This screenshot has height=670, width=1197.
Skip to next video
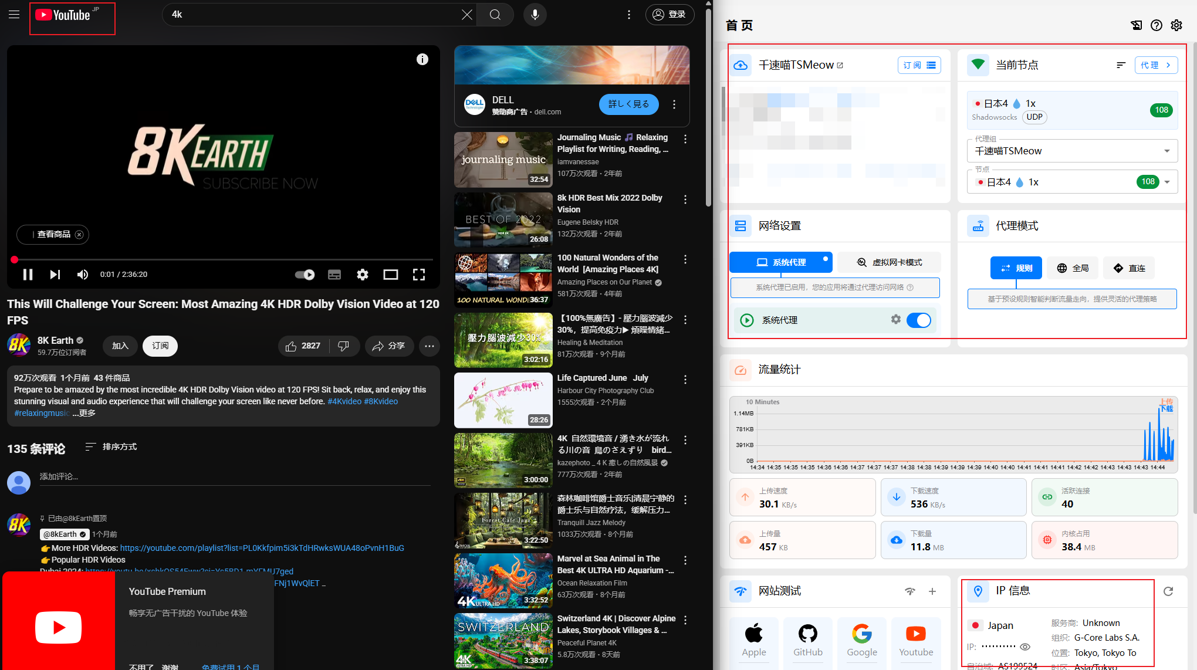pyautogui.click(x=55, y=275)
